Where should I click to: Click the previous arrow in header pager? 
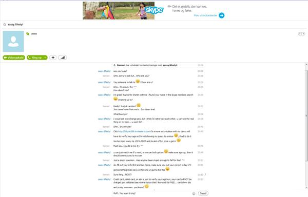(x=300, y=34)
